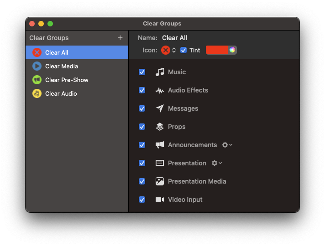Click the Presentation Media picture icon
The width and height of the screenshot is (325, 246).
tap(160, 181)
